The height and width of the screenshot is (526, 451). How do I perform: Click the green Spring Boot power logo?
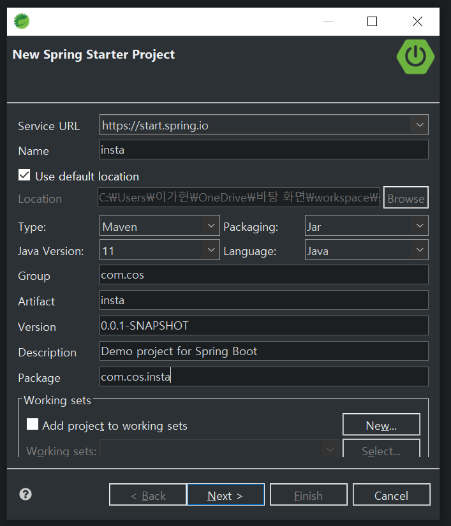point(415,57)
